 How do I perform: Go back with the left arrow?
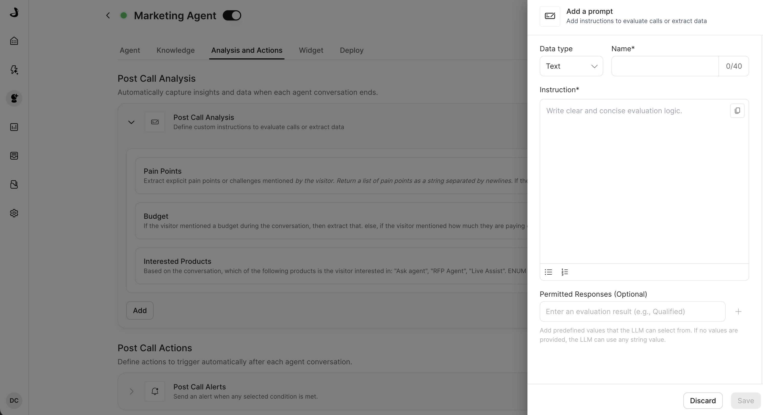point(108,15)
